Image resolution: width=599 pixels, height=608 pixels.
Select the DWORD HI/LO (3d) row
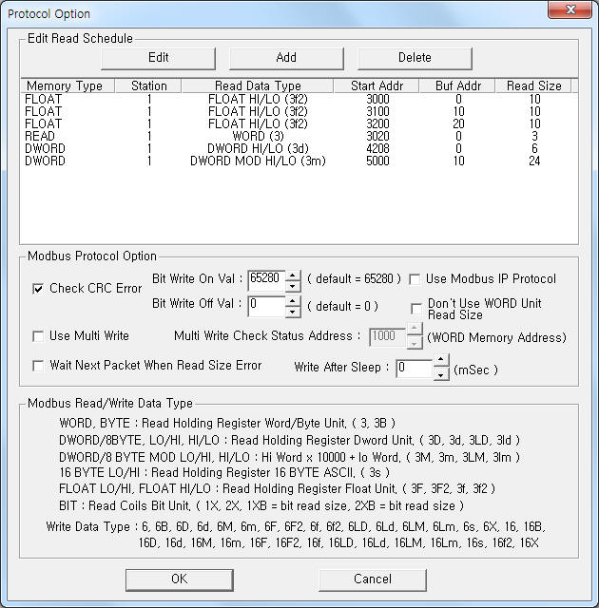[299, 149]
